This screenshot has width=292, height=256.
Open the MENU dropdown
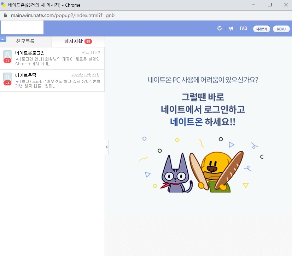(x=281, y=29)
